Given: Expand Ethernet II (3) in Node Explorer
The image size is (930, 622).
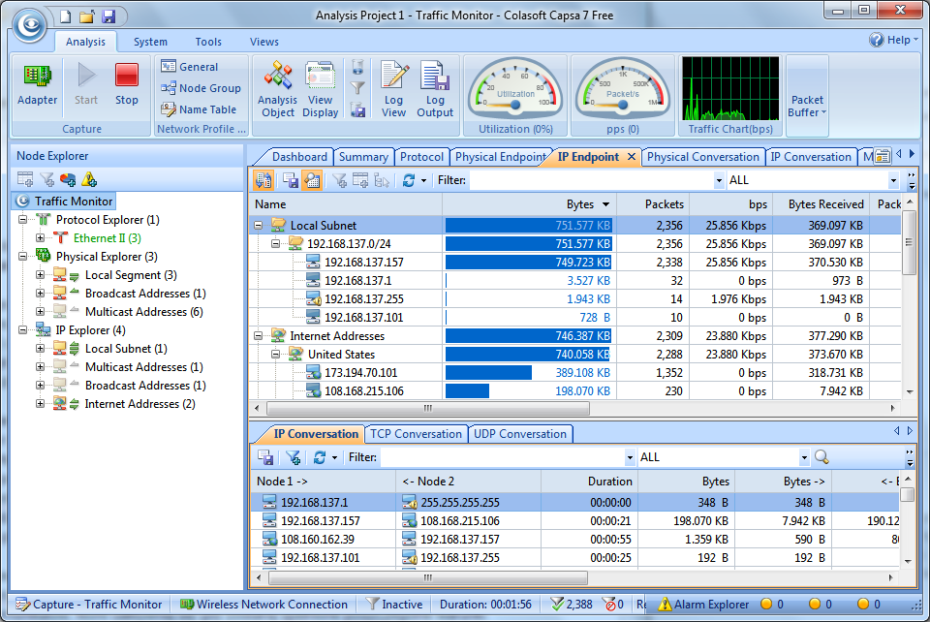Looking at the screenshot, I should 40,238.
